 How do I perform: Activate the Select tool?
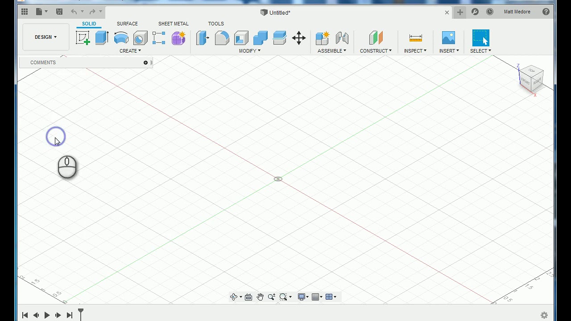click(480, 38)
